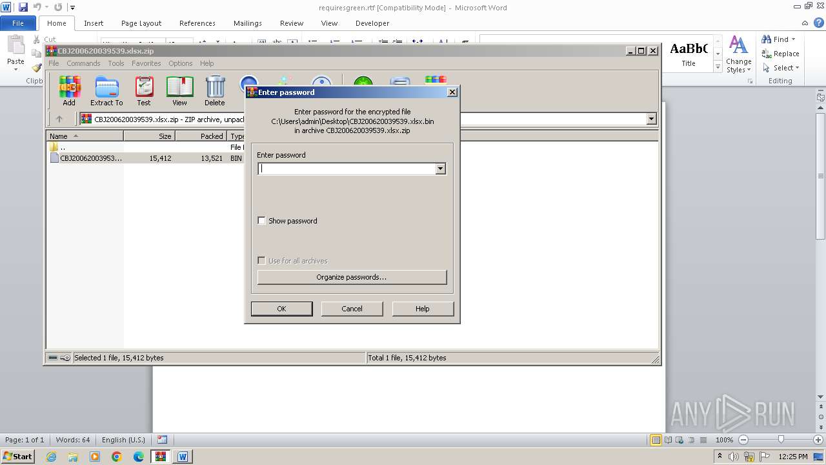Click the Title style in Styles gallery
The height and width of the screenshot is (465, 826).
[689, 54]
